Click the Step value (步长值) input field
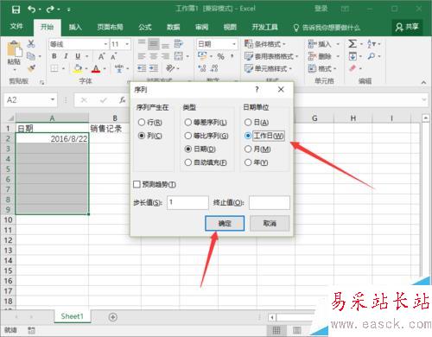The image size is (432, 337). (x=187, y=202)
